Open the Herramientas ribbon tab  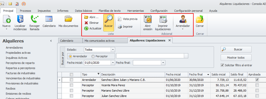point(135,11)
